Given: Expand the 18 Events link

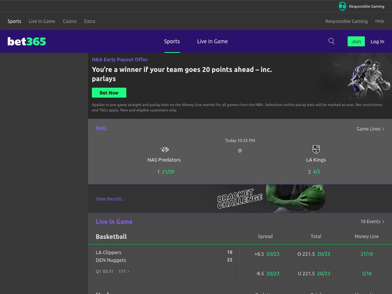Looking at the screenshot, I should pos(372,222).
